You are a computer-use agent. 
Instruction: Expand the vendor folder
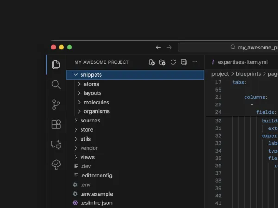pos(76,148)
